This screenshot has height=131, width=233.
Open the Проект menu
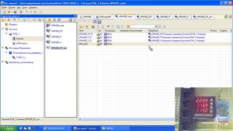click(12, 8)
